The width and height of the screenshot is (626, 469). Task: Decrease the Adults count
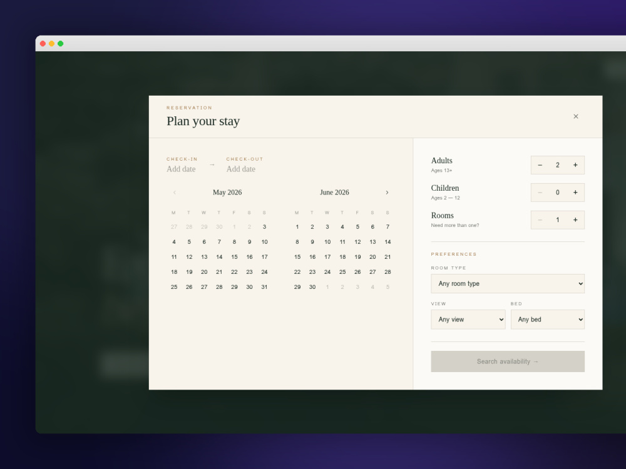tap(540, 165)
